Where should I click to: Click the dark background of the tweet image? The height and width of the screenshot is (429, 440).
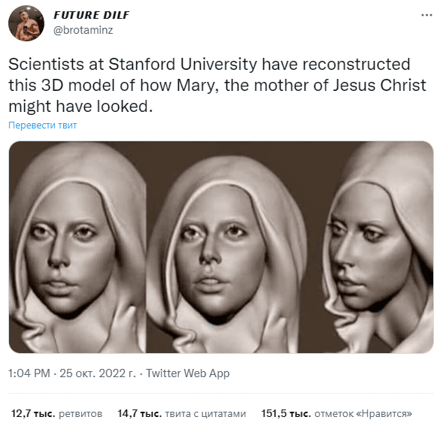(x=323, y=162)
